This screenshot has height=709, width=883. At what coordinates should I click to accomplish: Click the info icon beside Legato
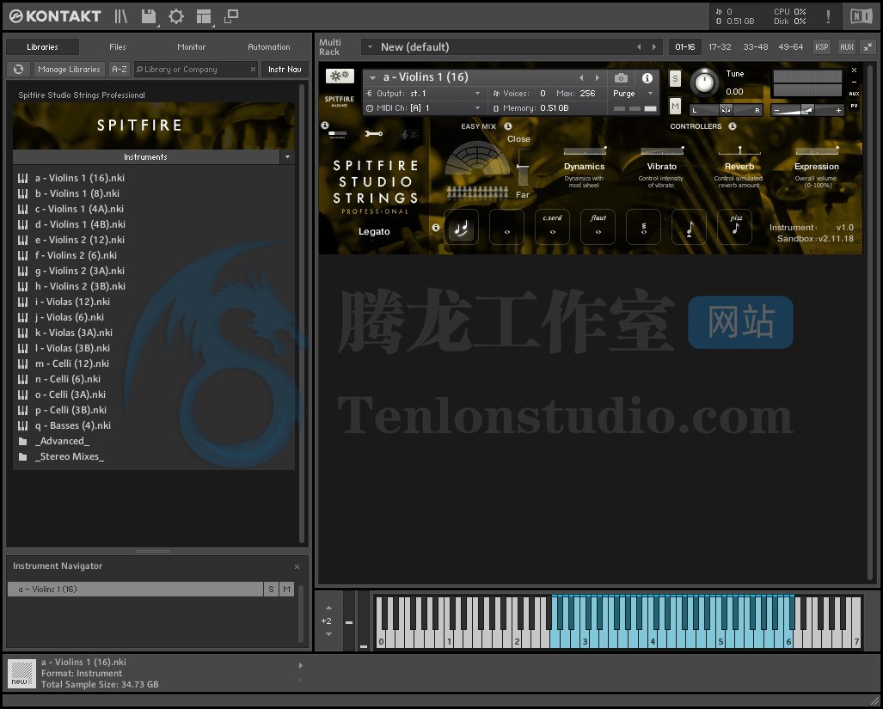tap(435, 228)
